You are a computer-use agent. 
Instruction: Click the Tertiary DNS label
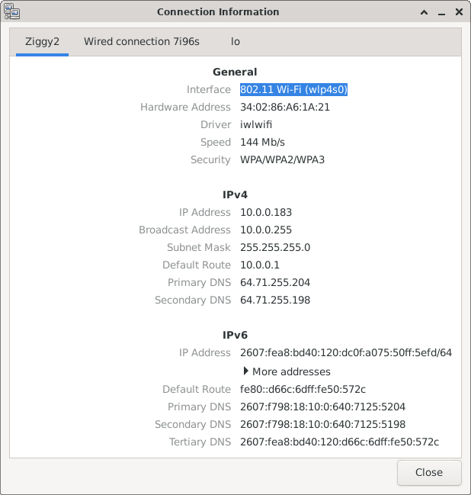point(200,442)
